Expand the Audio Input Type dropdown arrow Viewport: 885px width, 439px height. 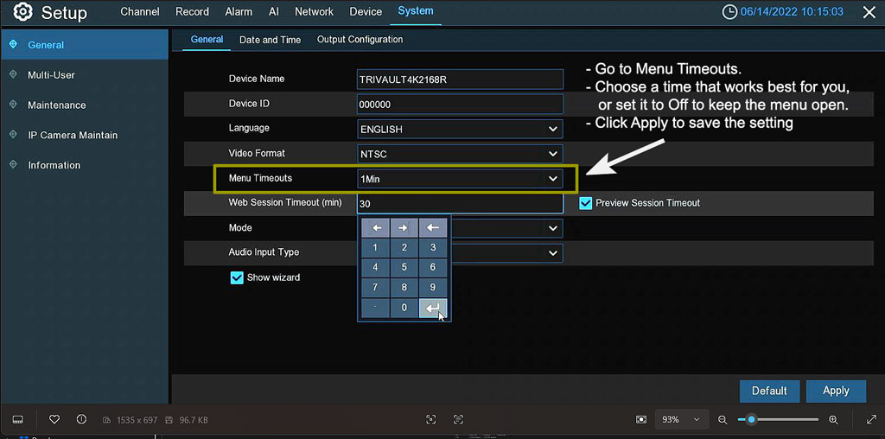553,253
